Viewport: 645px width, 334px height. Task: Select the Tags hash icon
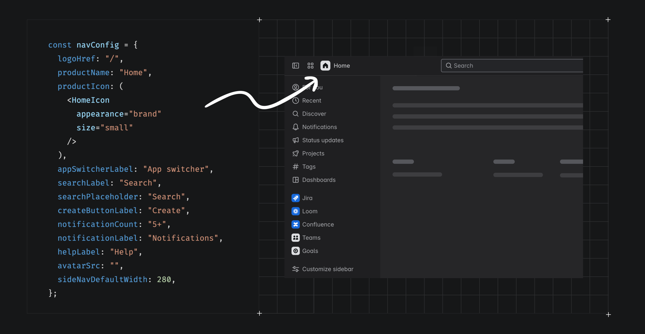[296, 167]
